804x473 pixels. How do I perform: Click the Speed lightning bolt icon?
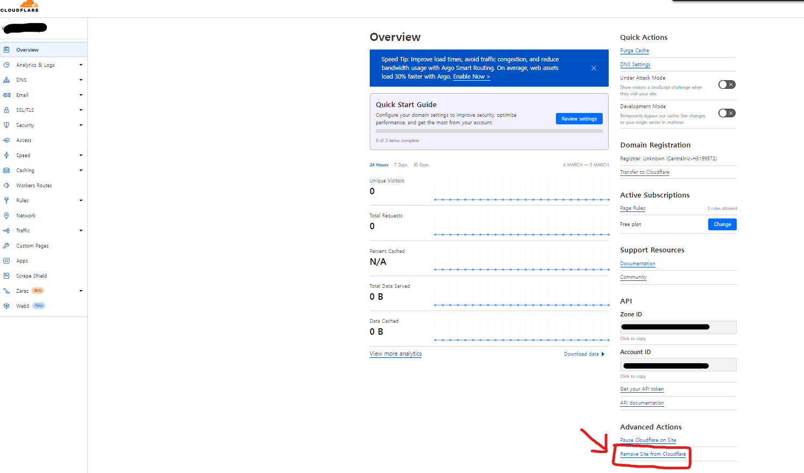[6, 155]
